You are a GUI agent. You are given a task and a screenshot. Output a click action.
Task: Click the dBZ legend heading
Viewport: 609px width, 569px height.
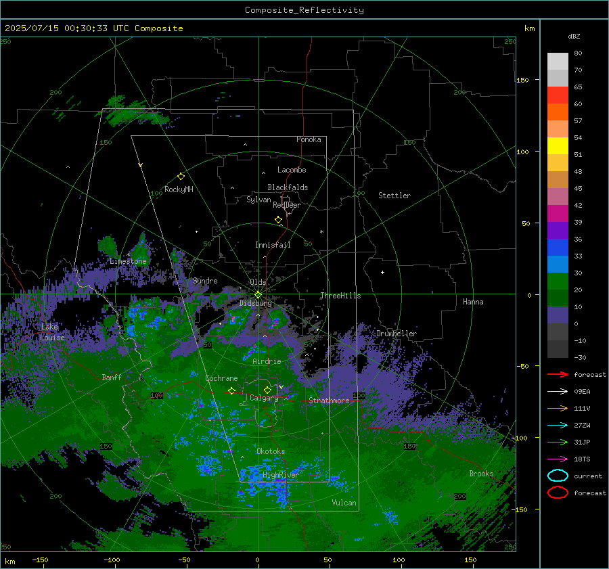click(574, 36)
